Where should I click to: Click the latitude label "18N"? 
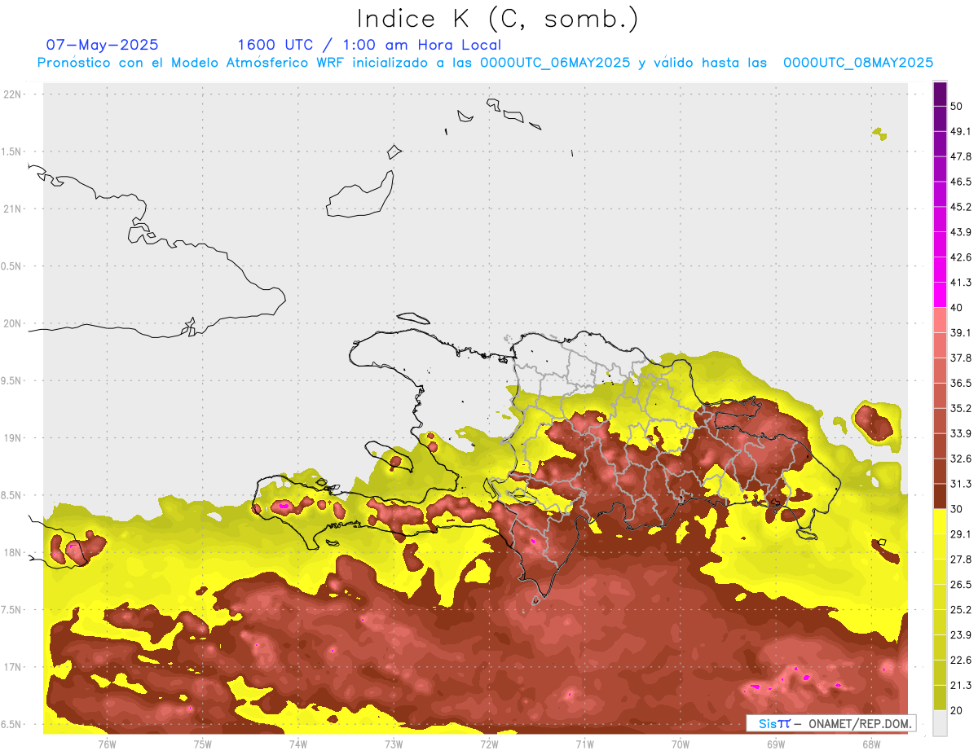[12, 552]
